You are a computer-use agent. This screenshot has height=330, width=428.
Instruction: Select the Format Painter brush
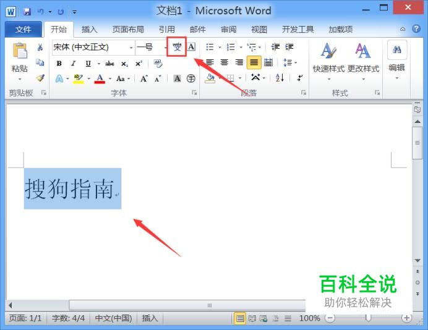pyautogui.click(x=40, y=78)
